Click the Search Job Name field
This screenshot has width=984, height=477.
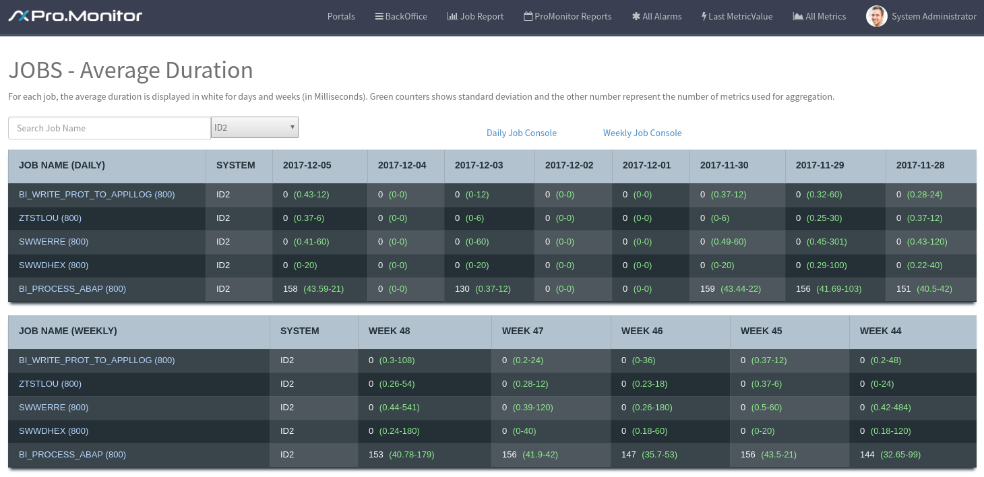coord(109,128)
